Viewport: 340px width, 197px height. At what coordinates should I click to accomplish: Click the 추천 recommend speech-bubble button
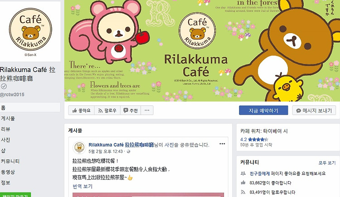pos(131,111)
